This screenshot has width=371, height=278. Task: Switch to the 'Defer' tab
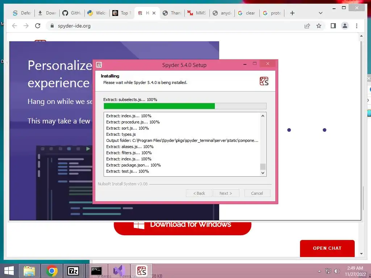22,13
